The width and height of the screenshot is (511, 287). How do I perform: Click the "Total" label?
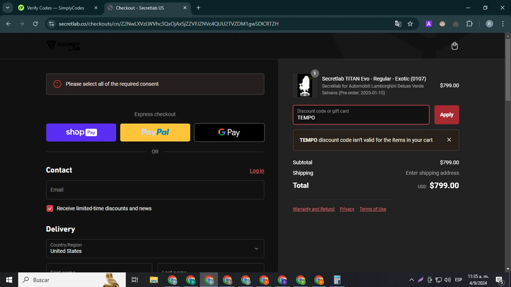click(x=301, y=186)
